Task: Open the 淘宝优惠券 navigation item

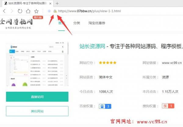Action: click(x=97, y=23)
